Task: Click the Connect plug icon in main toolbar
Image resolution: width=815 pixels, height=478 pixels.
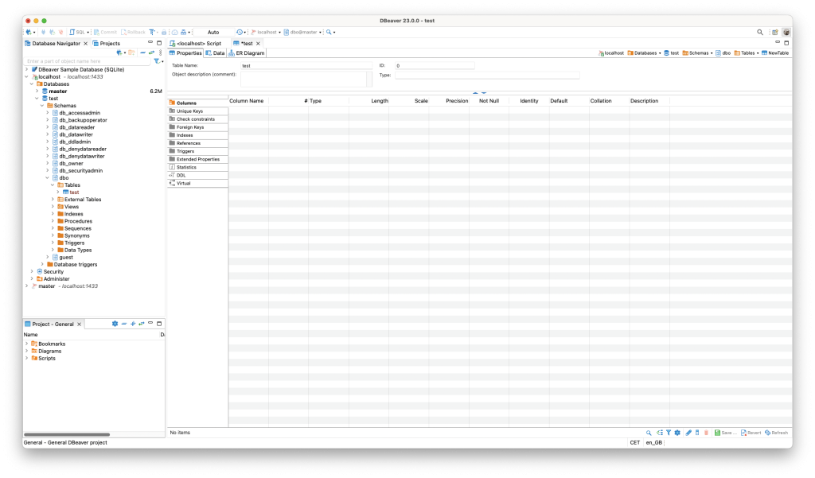Action: point(43,33)
